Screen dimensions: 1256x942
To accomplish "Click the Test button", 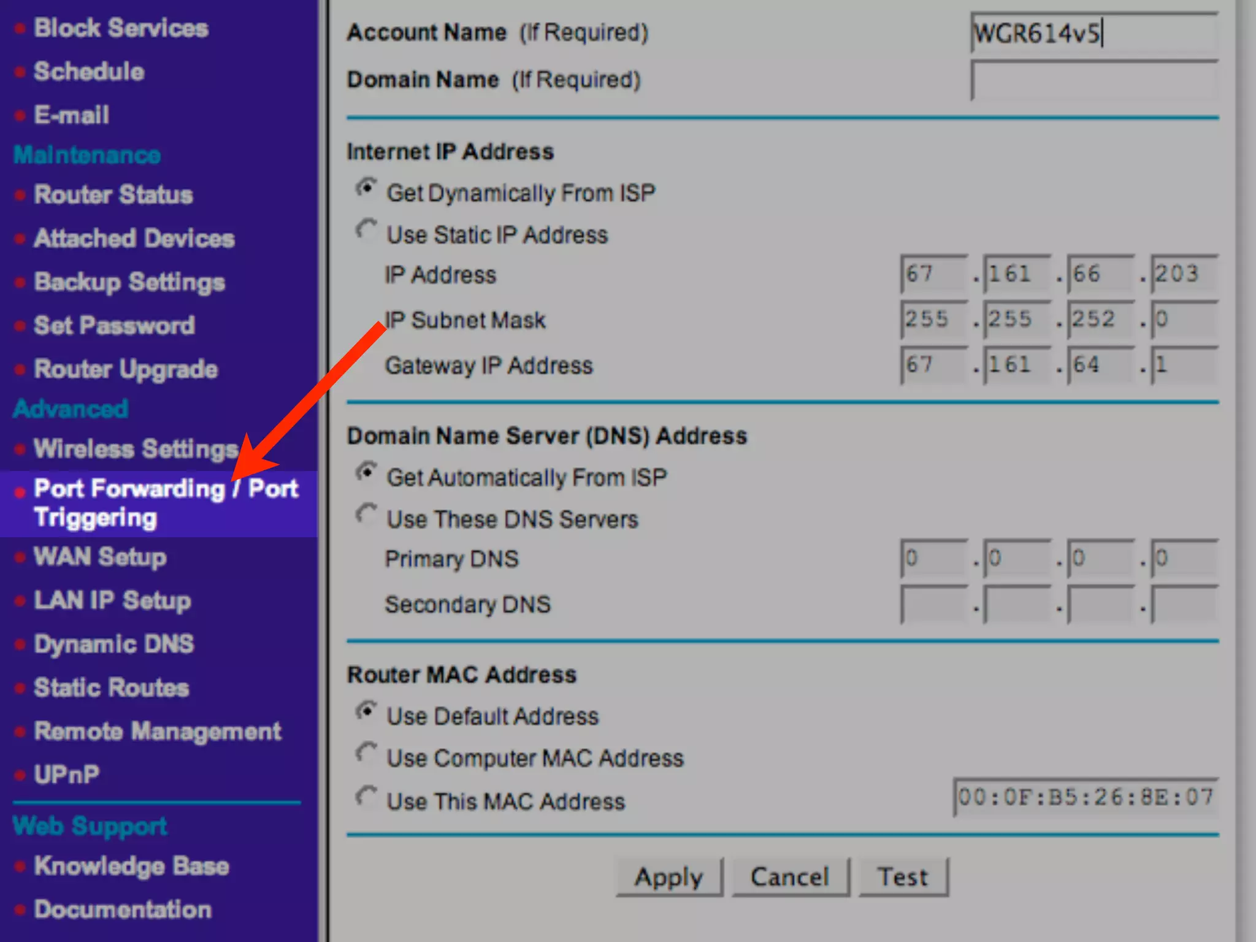I will 903,877.
